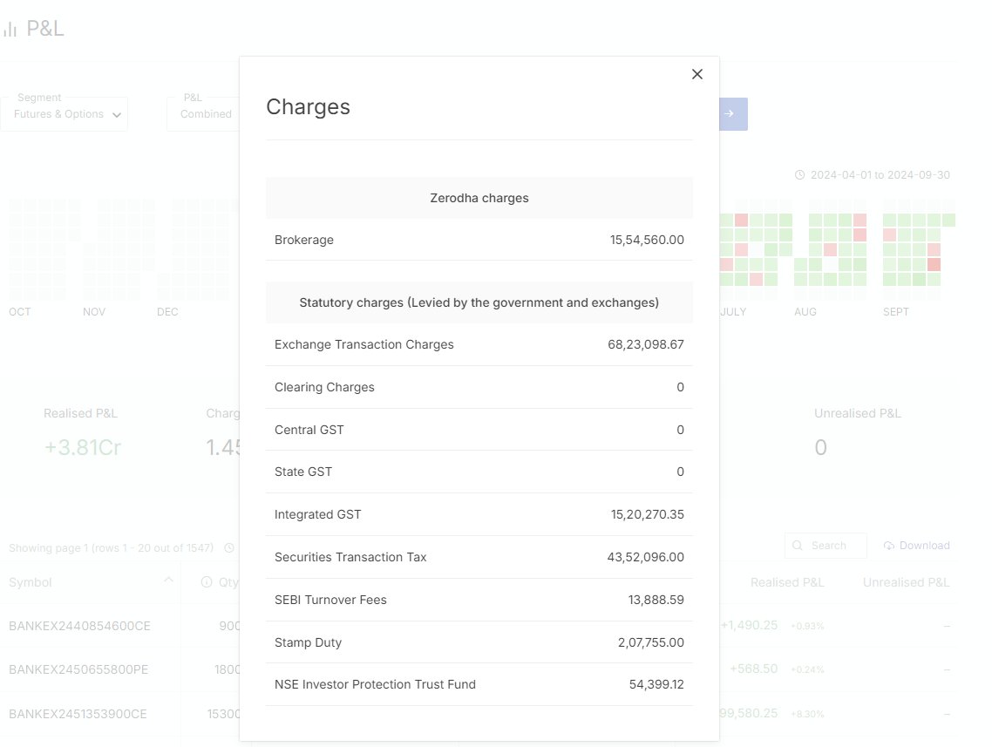This screenshot has width=992, height=747.
Task: Click the P&L bar chart icon
Action: coord(10,29)
